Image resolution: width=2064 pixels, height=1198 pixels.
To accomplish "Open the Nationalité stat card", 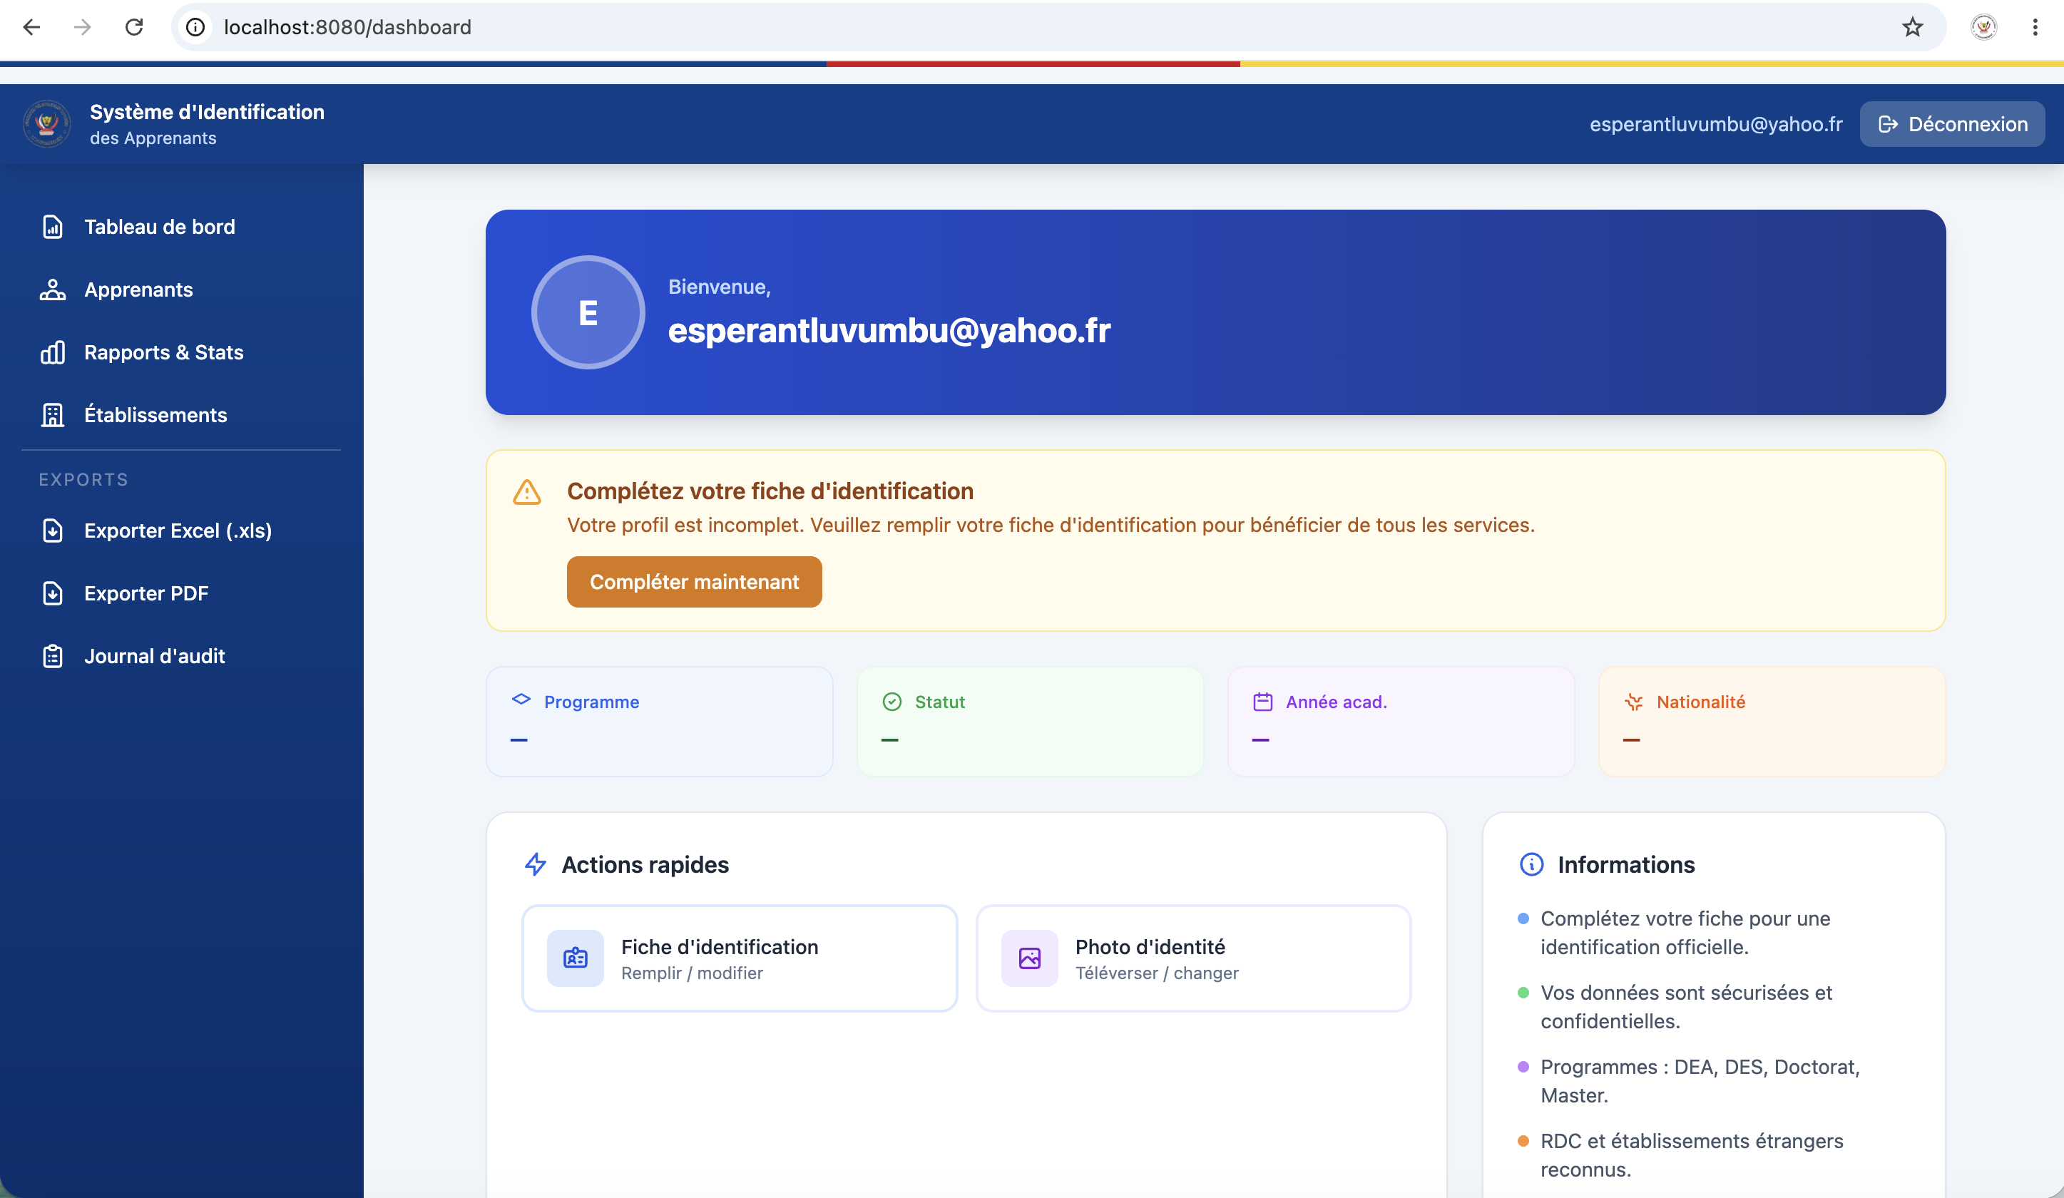I will click(x=1772, y=721).
